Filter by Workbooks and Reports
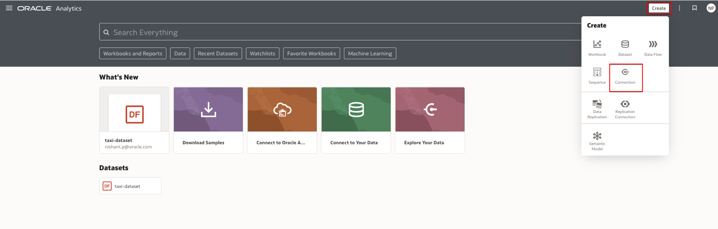 click(133, 54)
